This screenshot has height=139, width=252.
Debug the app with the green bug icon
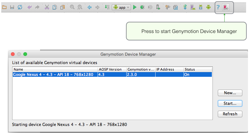pos(142,7)
